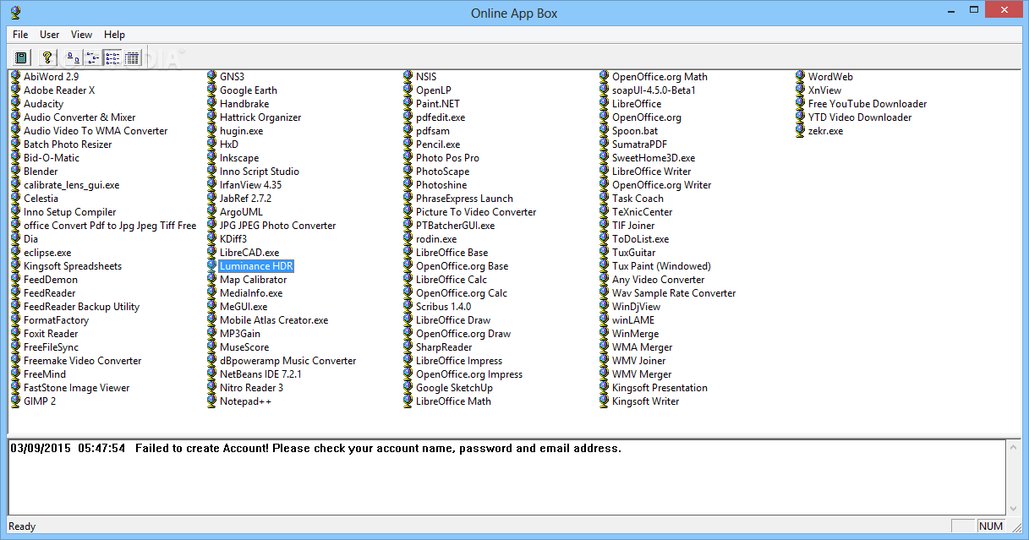Click the notebook icon in the toolbar
1029x540 pixels.
coord(21,57)
